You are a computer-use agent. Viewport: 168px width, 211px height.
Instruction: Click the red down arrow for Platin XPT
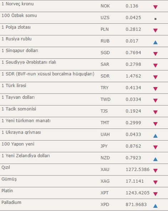click(155, 194)
